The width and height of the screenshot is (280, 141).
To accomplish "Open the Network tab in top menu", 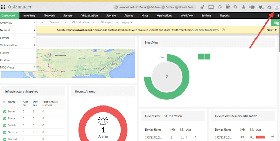I will point(49,15).
